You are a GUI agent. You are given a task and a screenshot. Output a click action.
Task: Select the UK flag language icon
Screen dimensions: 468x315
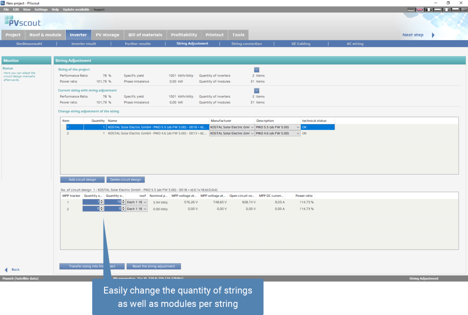click(420, 10)
